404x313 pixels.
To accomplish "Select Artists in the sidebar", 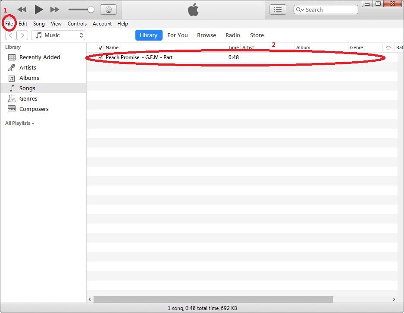I will [x=43, y=68].
